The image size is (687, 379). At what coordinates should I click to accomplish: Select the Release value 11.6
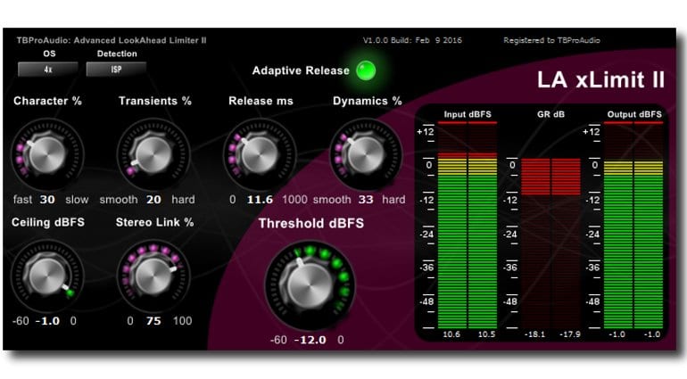coord(260,200)
